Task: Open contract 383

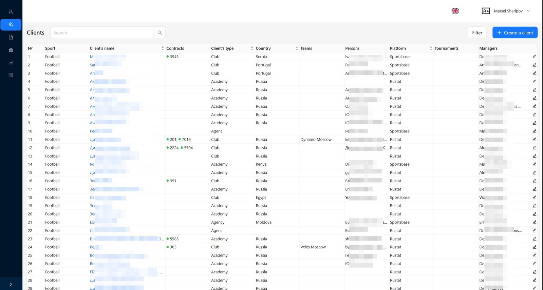Action: click(173, 247)
